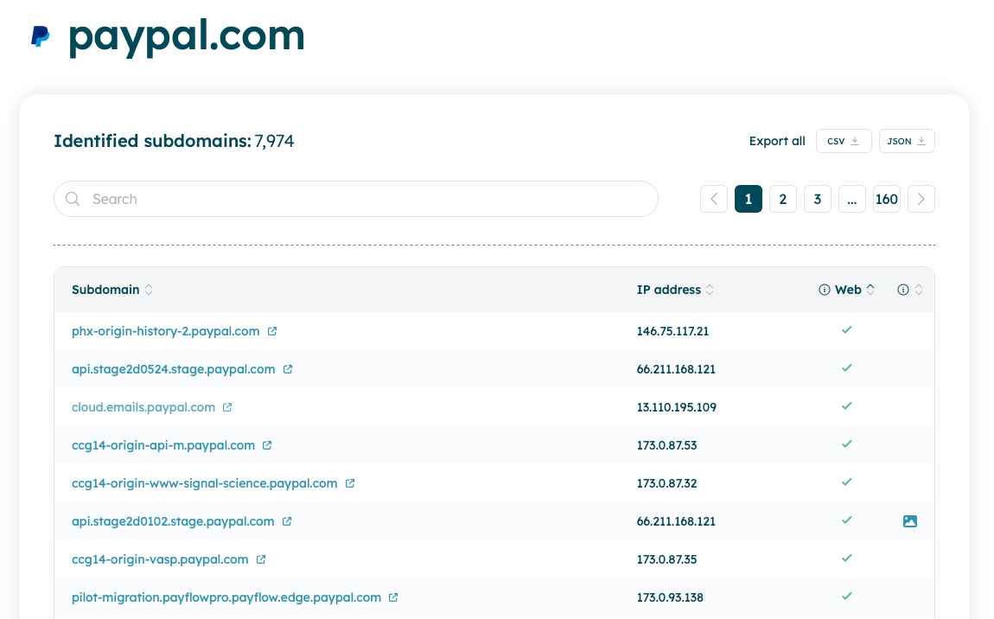The height and width of the screenshot is (619, 994).
Task: Open external link icon for pilot-migration.payflowpro.payflow.edge.paypal.com
Action: (x=393, y=597)
